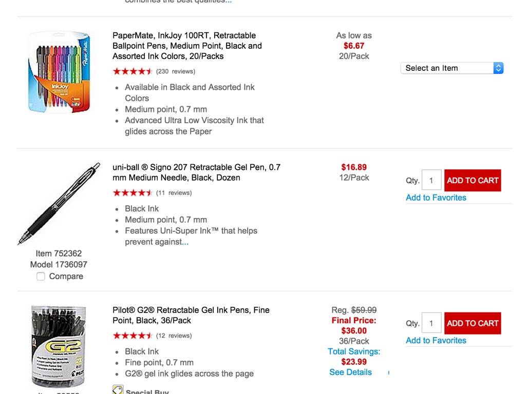The image size is (526, 394).
Task: Open the PaperMate InkJoy 100RT product title
Action: pos(187,46)
